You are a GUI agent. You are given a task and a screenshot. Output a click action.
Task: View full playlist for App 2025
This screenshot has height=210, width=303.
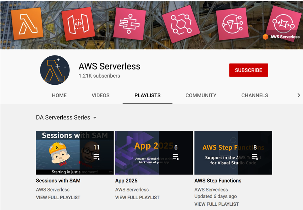pyautogui.click(x=138, y=198)
